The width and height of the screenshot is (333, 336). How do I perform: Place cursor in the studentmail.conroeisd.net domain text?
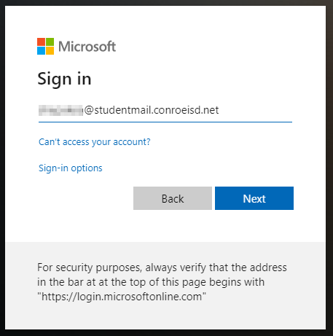tap(157, 110)
